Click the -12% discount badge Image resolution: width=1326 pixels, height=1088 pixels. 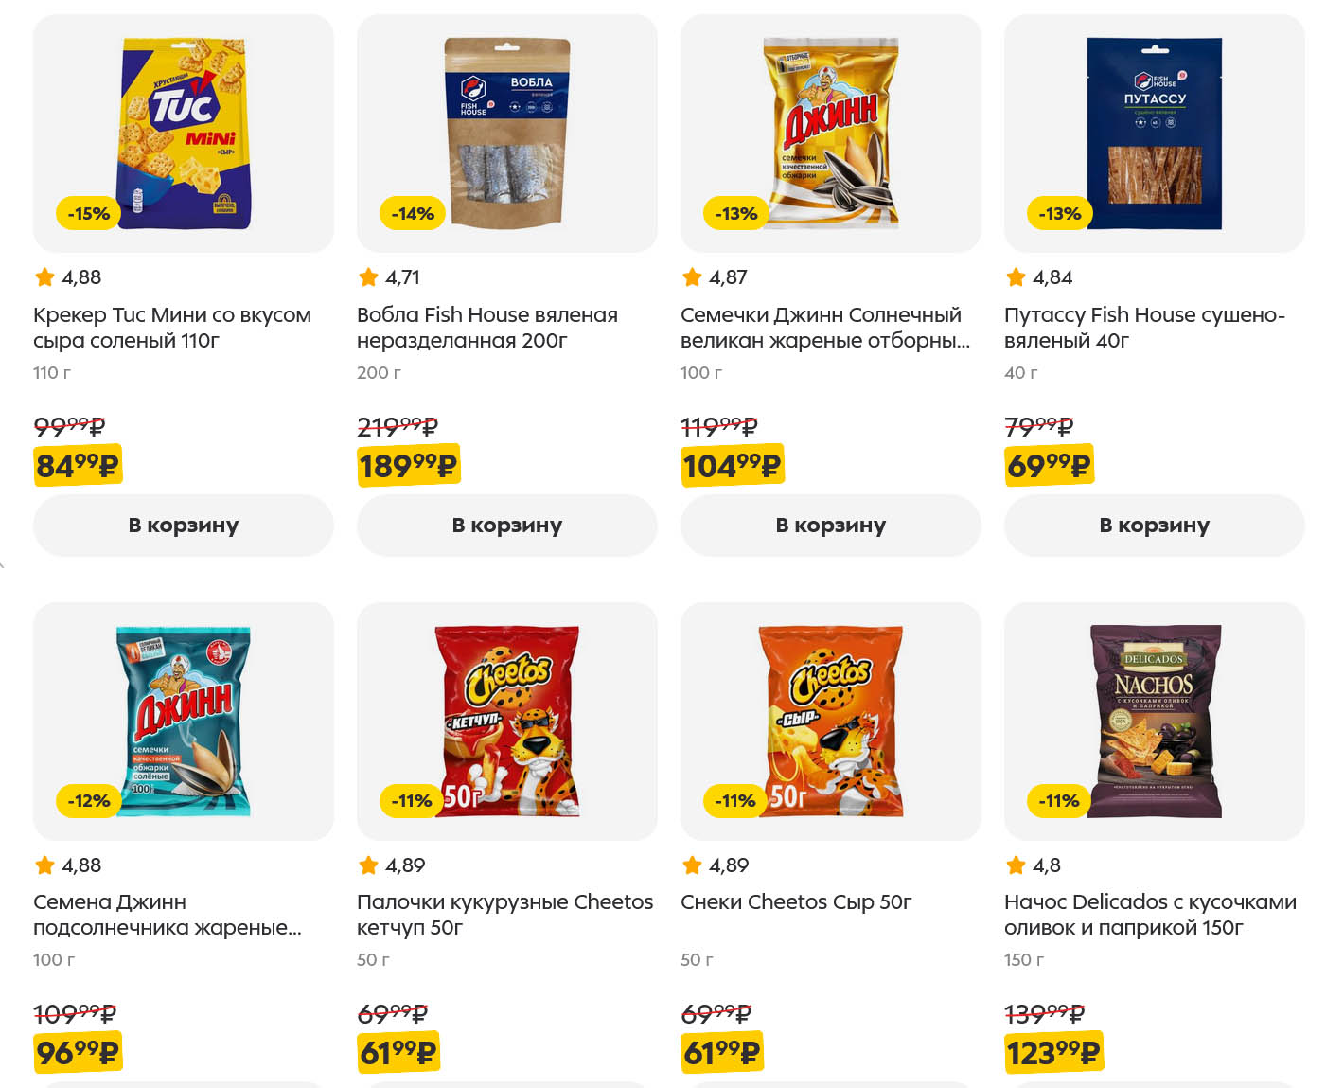click(x=89, y=801)
